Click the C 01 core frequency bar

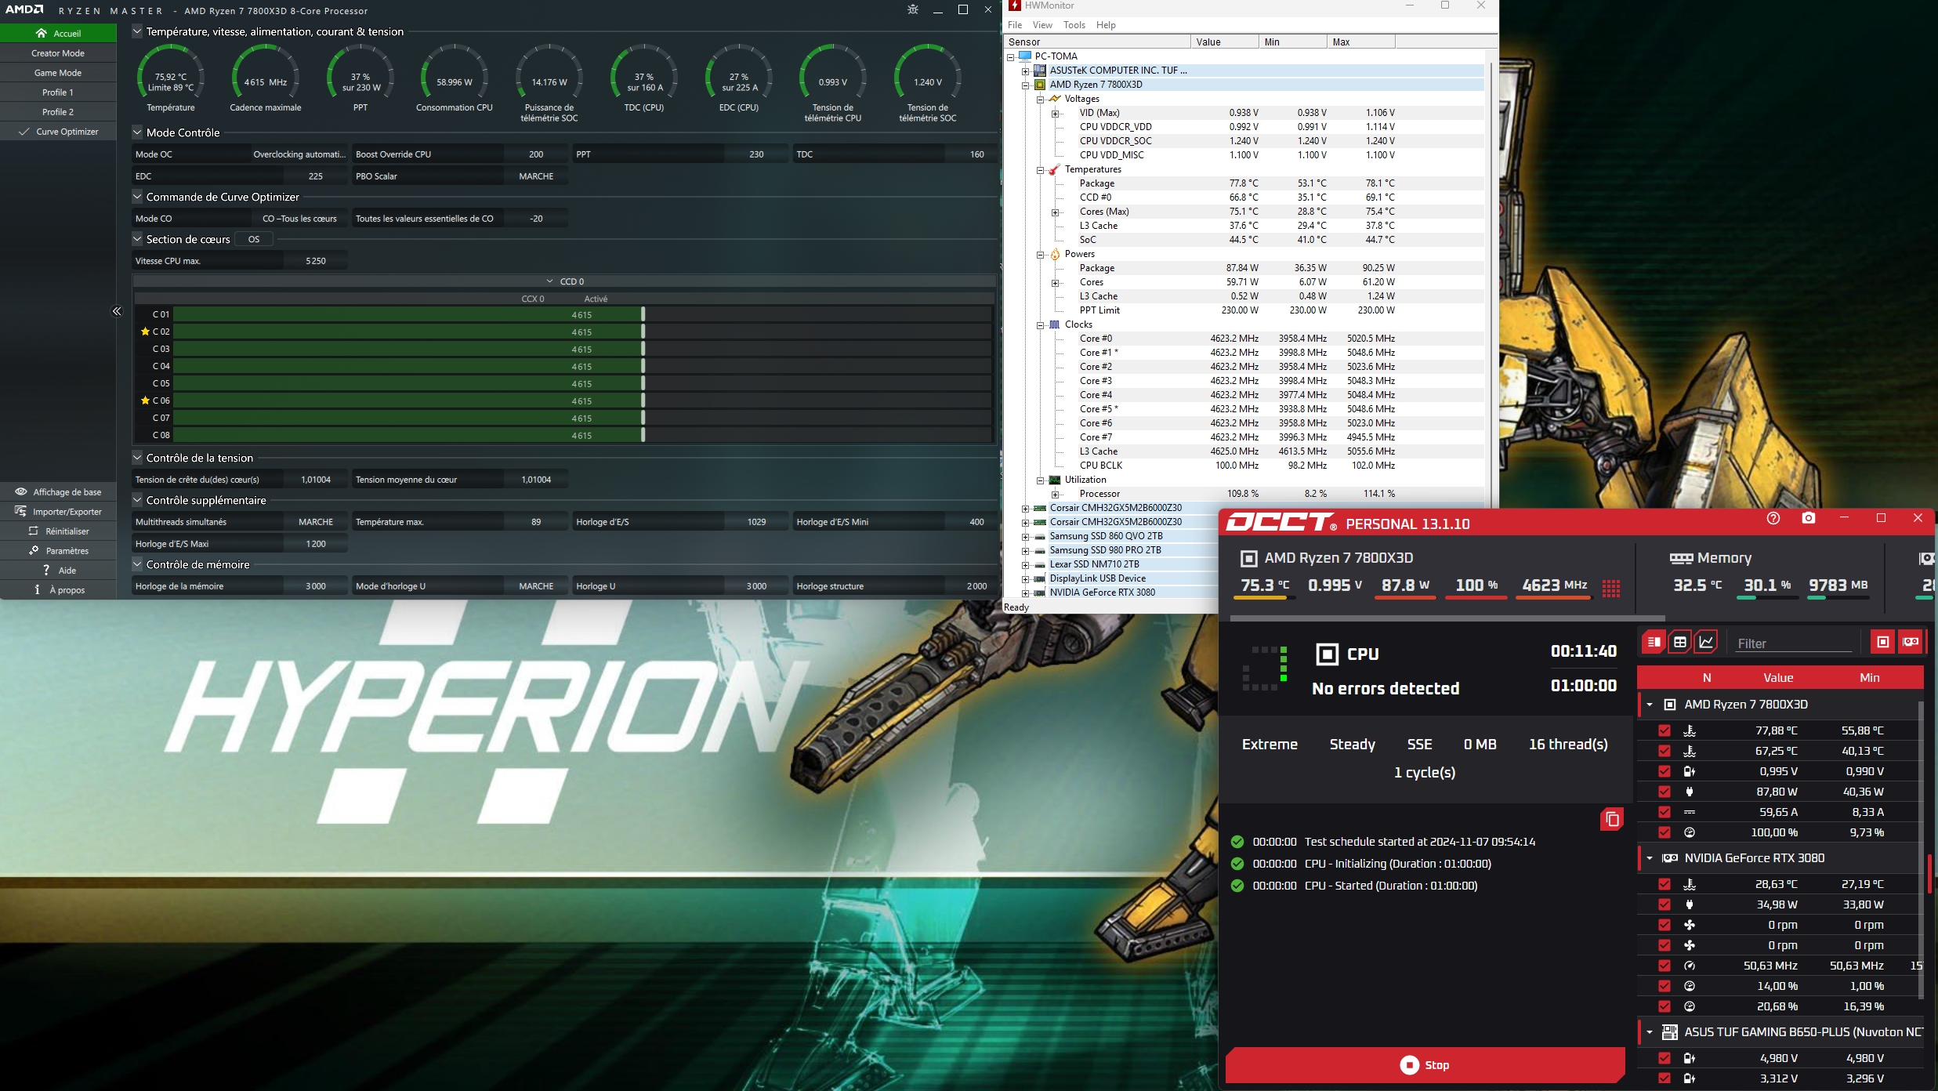click(408, 315)
